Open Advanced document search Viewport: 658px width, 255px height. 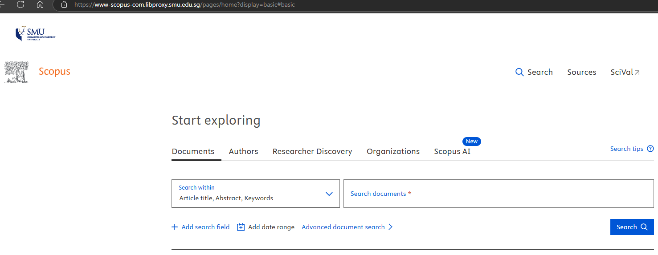click(x=343, y=227)
